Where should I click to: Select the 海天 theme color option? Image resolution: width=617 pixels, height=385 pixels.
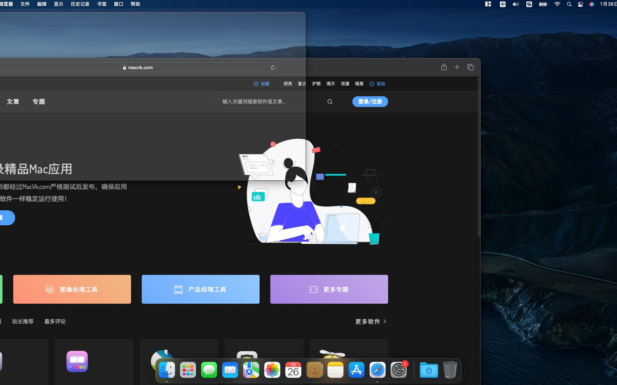(x=330, y=83)
